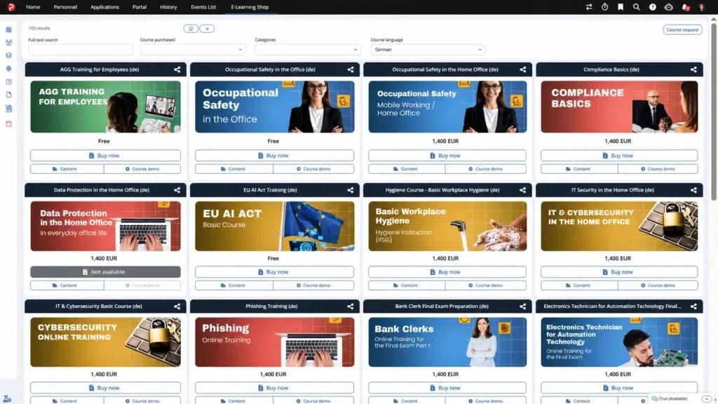
Task: Share the Electronics Technician course
Action: (x=693, y=307)
